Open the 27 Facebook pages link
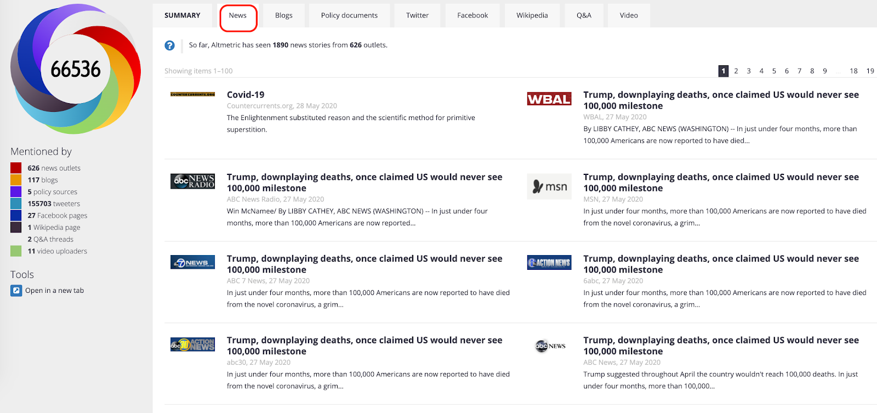This screenshot has height=413, width=877. click(58, 216)
